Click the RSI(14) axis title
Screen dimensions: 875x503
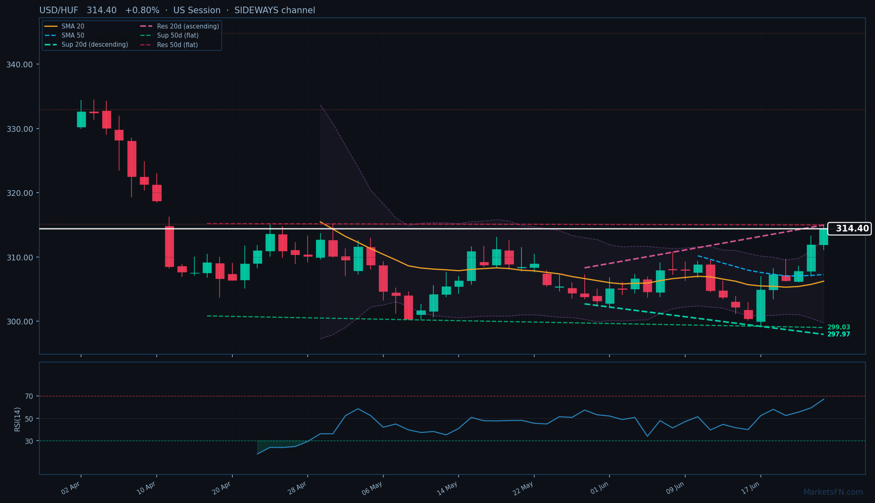pos(17,419)
